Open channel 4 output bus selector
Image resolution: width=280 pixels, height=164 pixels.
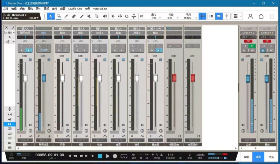(x=81, y=33)
